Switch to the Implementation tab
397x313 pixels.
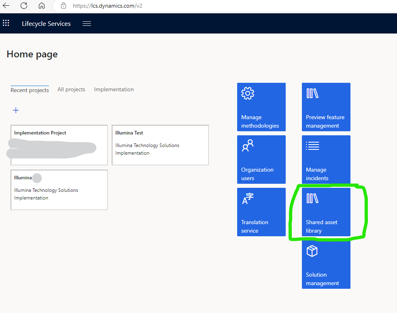(x=114, y=89)
